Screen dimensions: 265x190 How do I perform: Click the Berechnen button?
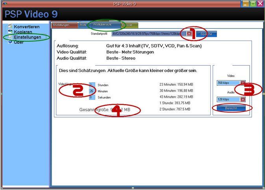click(x=231, y=108)
